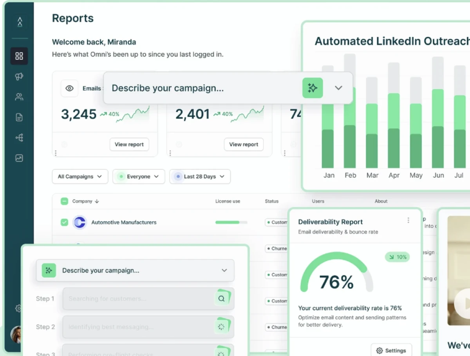
Task: Open the dashboard grid icon in sidebar
Action: [x=19, y=56]
